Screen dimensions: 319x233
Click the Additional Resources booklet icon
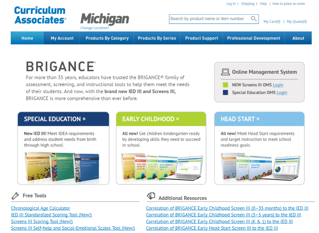tap(151, 196)
